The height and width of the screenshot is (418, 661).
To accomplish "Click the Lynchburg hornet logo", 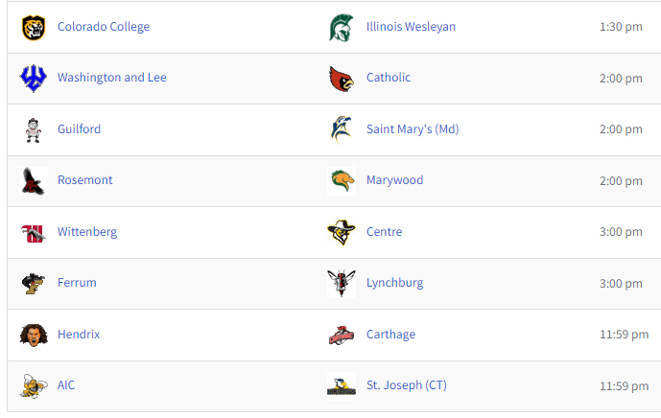I will tap(341, 283).
